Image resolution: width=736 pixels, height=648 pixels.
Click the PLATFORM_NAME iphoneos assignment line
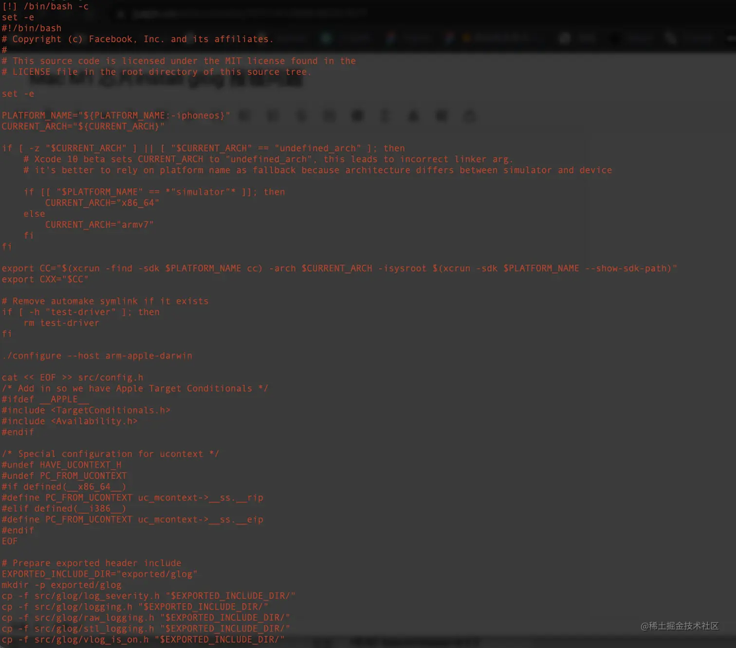click(116, 115)
